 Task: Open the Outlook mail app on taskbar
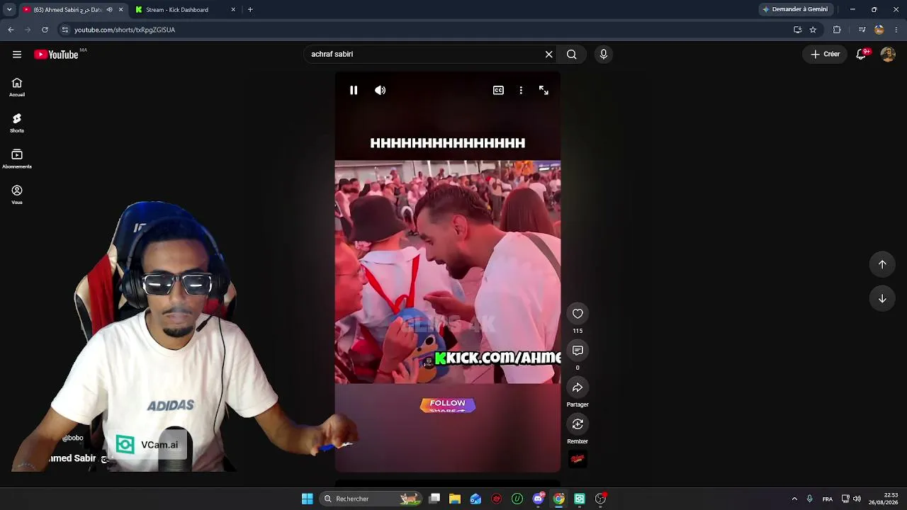click(475, 499)
